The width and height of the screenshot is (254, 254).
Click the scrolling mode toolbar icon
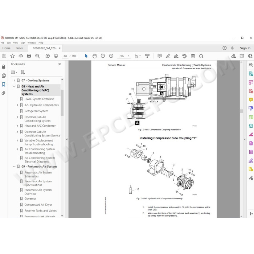point(147,56)
